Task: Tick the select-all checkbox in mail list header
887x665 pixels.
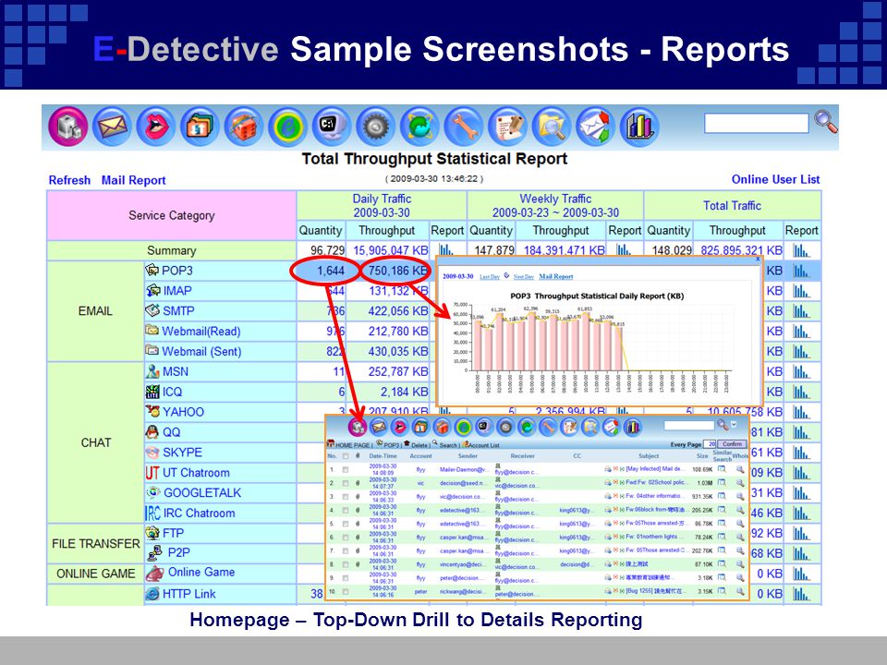Action: pos(346,455)
